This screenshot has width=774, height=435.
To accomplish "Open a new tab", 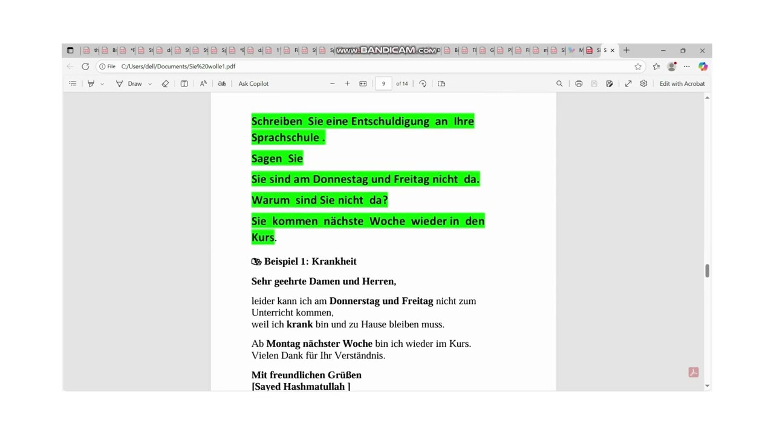I will 626,50.
